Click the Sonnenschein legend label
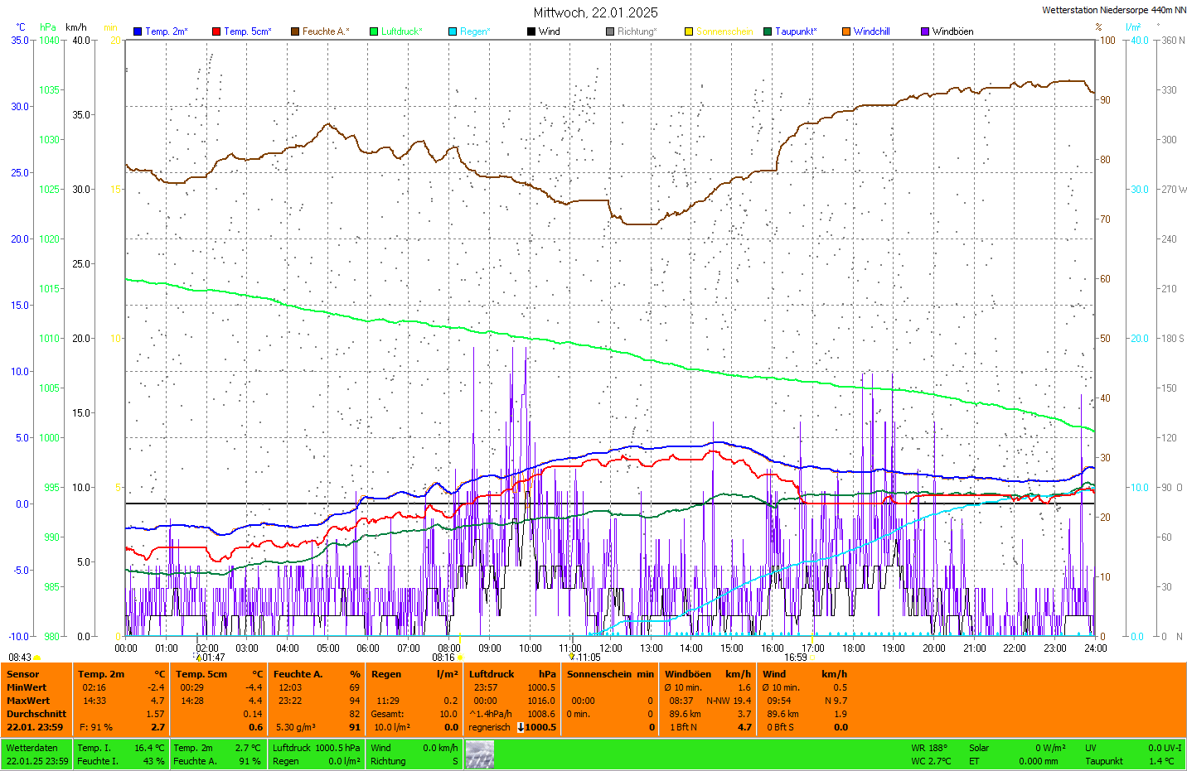The width and height of the screenshot is (1187, 771). tap(724, 31)
